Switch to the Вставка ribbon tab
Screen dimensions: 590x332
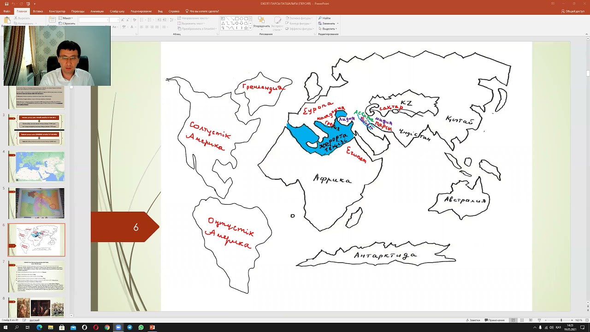point(38,11)
